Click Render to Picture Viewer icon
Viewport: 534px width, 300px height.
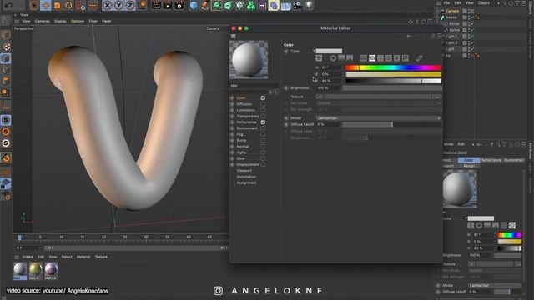[x=168, y=6]
